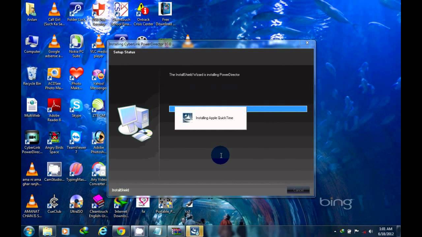Open the clock showing 1:01 AM
The image size is (422, 237).
coord(385,231)
